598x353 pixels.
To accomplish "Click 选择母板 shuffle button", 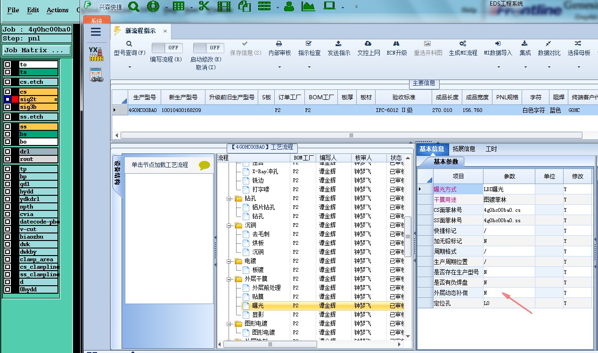I will pos(579,48).
